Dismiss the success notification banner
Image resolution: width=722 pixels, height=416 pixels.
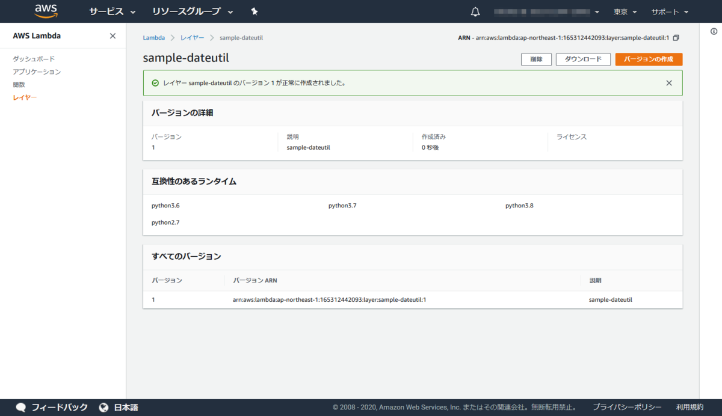coord(669,83)
